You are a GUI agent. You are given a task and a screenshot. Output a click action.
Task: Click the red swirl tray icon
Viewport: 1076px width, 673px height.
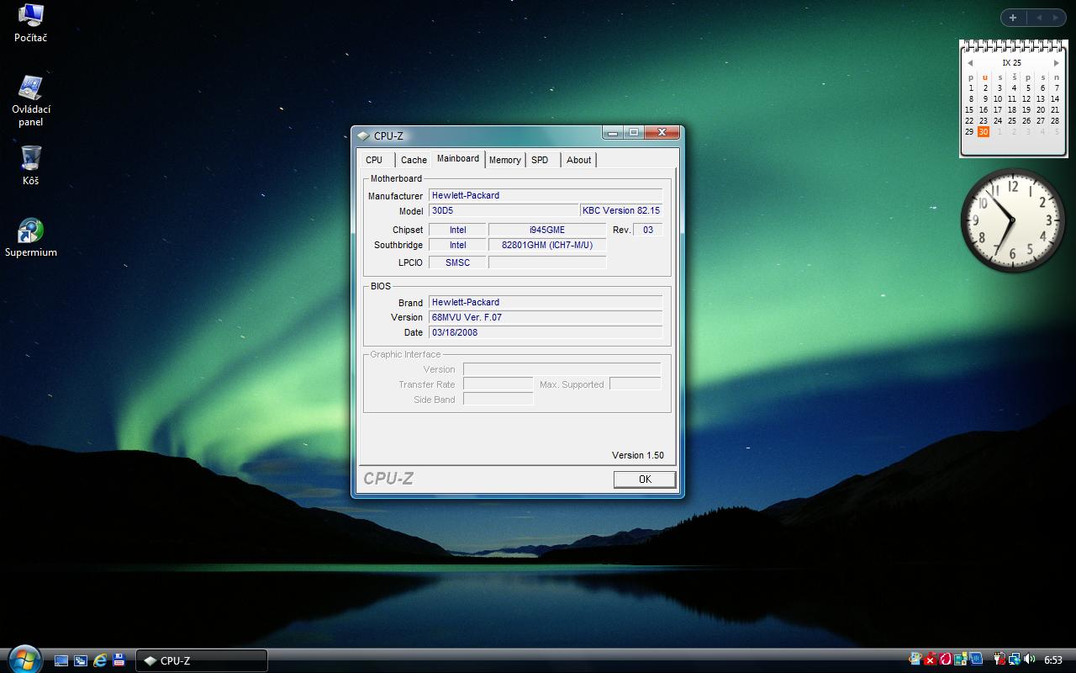pos(946,660)
